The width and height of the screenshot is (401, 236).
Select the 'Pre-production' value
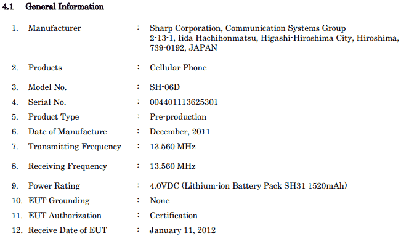(178, 116)
